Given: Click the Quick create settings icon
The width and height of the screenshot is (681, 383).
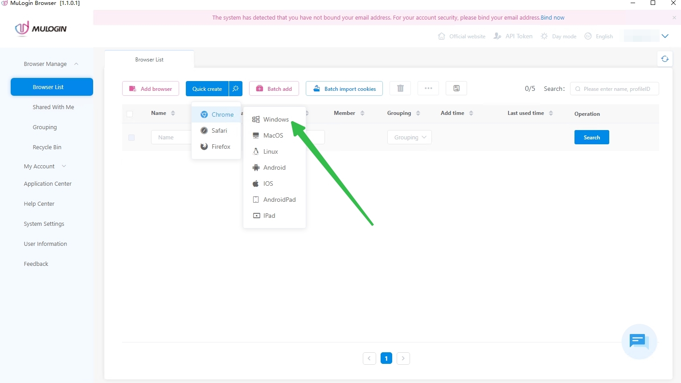Looking at the screenshot, I should (x=236, y=89).
